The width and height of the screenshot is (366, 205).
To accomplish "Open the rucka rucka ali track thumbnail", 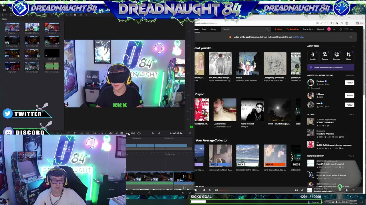I will pyautogui.click(x=252, y=110).
